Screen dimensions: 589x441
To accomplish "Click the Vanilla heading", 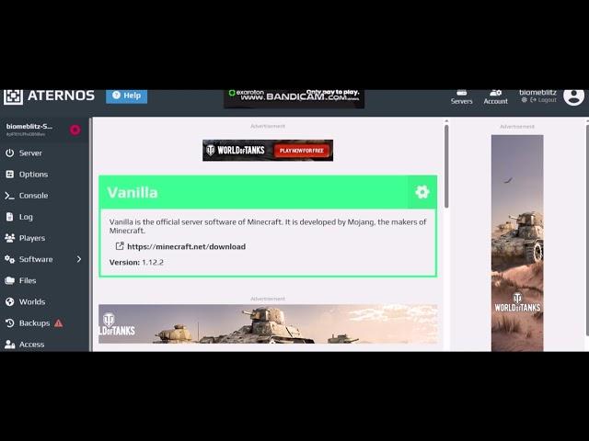I will 133,193.
